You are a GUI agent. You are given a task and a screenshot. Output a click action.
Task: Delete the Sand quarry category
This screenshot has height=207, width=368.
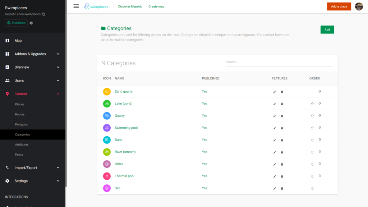click(x=282, y=92)
